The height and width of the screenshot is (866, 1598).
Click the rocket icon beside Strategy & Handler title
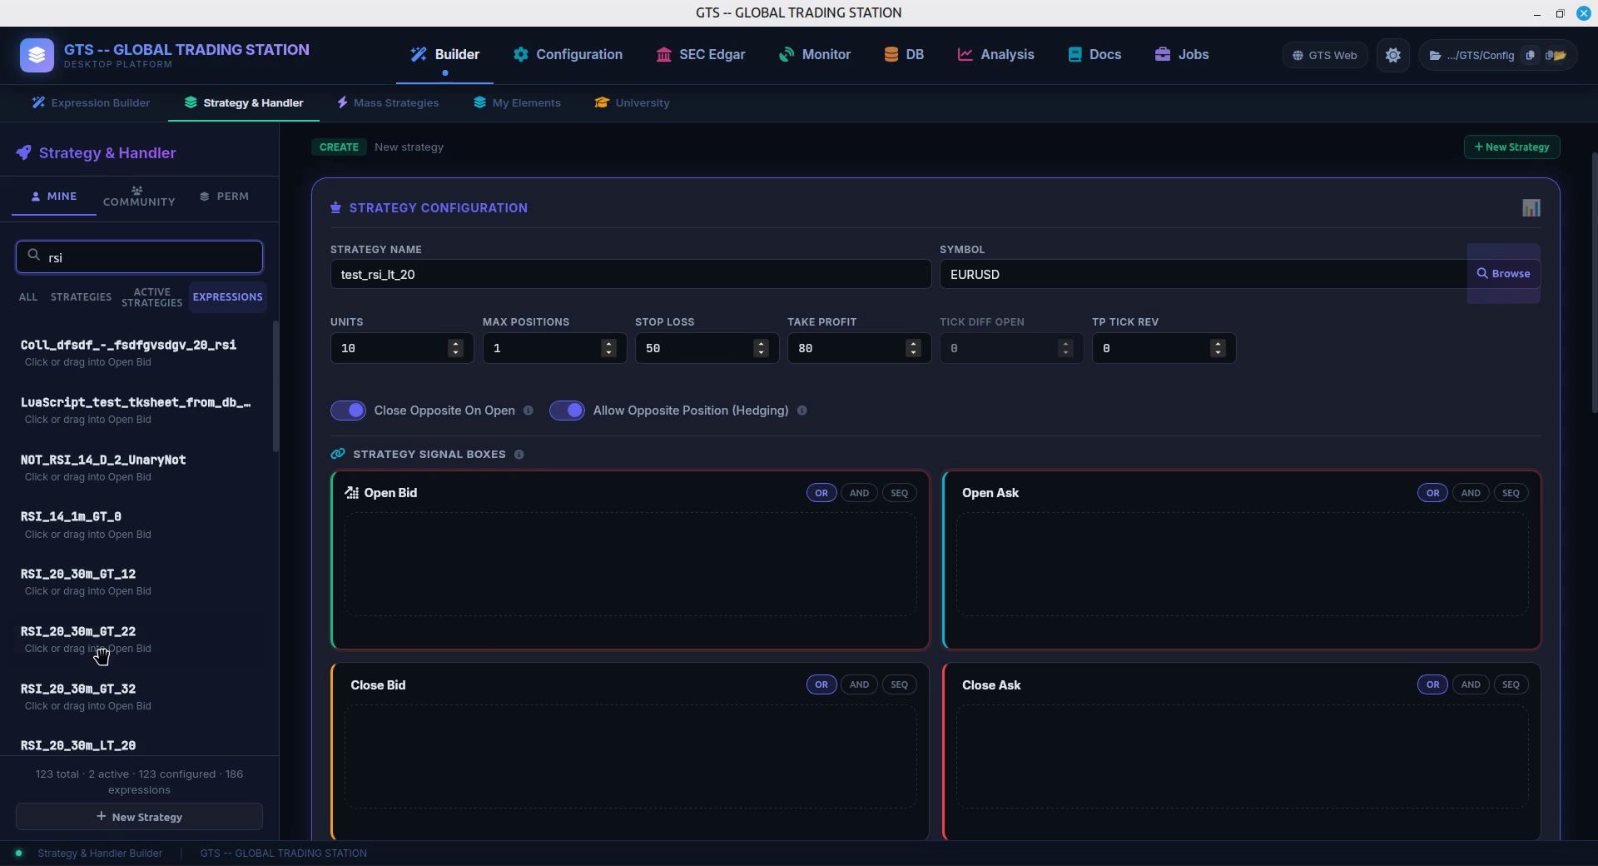pyautogui.click(x=23, y=152)
